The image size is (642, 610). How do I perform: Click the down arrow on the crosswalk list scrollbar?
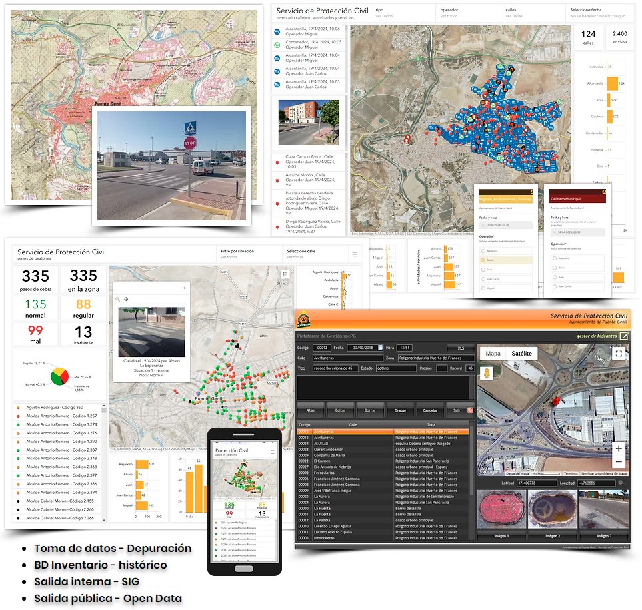[104, 519]
